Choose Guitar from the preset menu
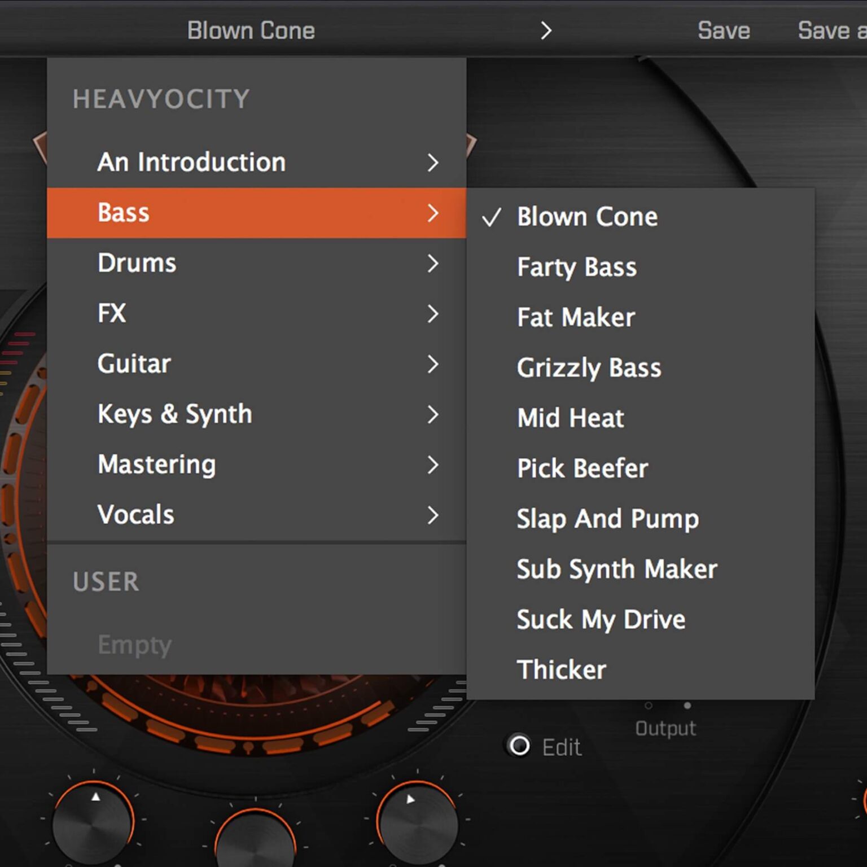Image resolution: width=867 pixels, height=867 pixels. pos(134,364)
